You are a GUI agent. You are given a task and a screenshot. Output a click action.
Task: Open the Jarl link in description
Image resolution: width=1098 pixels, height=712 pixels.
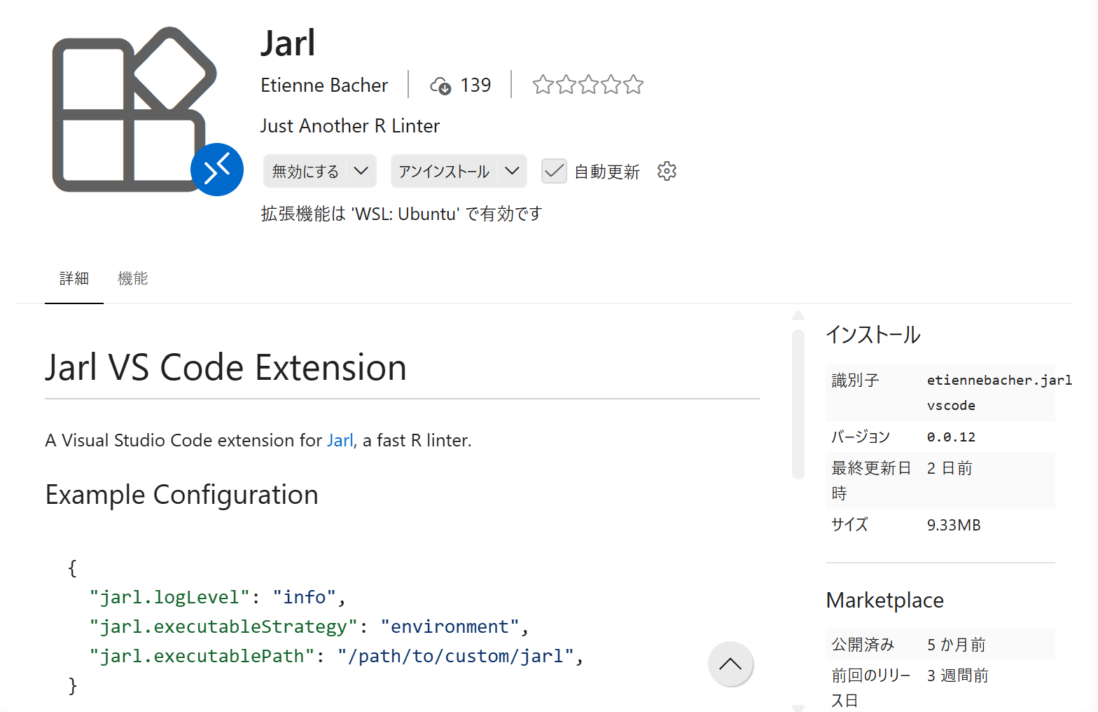(x=340, y=440)
